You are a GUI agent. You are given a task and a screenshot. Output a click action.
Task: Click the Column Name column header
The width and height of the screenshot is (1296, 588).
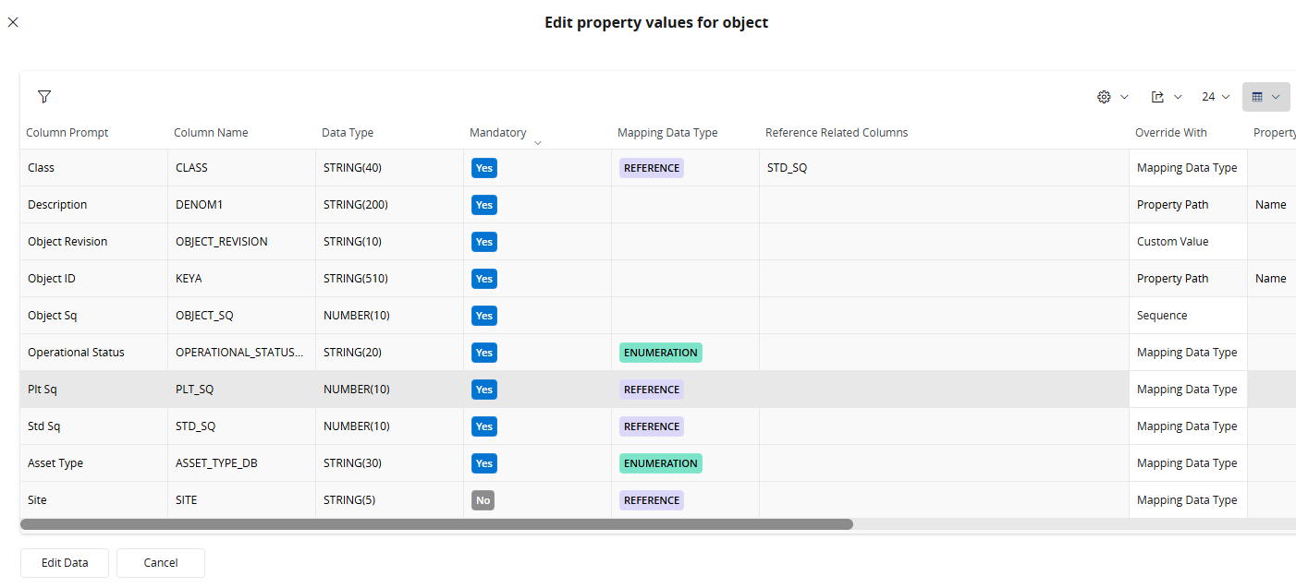(211, 133)
